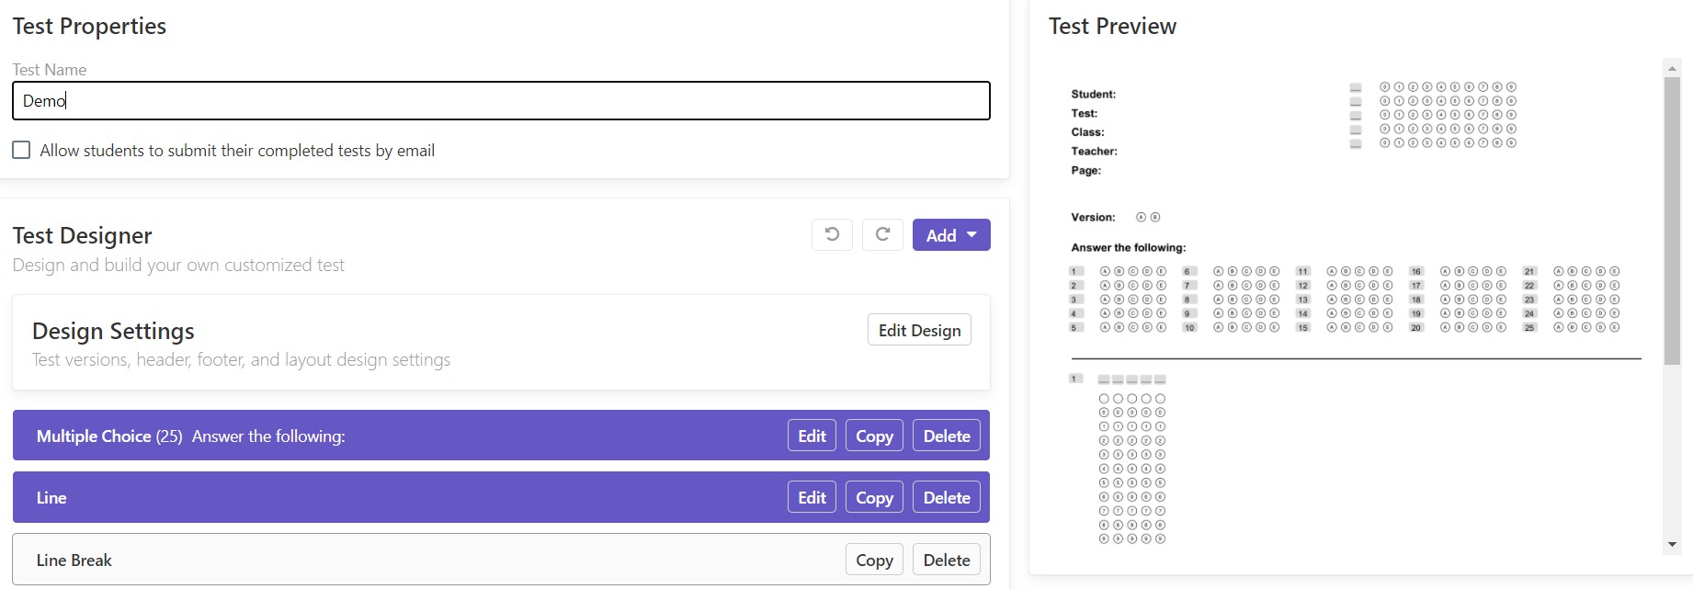Edit the Multiple Choice section
Image resolution: width=1693 pixels, height=589 pixels.
point(812,436)
